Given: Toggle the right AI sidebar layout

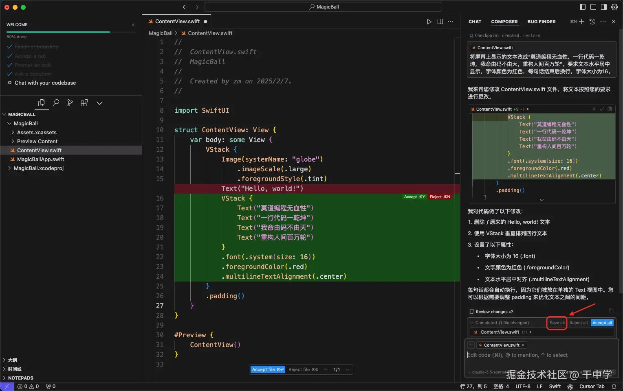Looking at the screenshot, I should (x=604, y=7).
